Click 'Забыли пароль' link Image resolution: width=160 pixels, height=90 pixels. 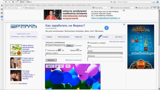[31, 36]
